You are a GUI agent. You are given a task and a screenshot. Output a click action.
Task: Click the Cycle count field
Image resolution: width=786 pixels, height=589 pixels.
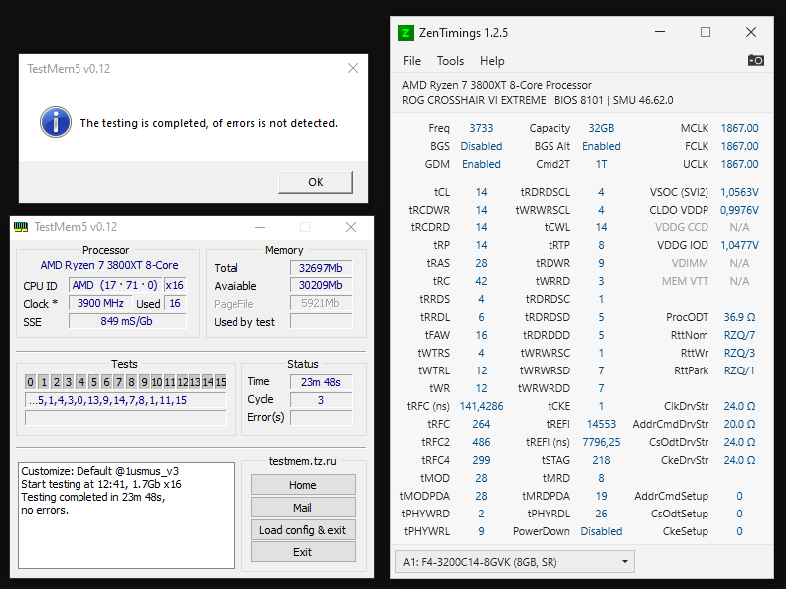pos(321,400)
